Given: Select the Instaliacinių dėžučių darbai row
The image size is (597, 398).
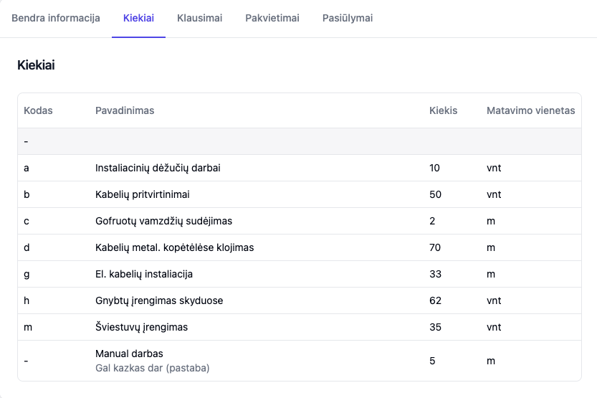Looking at the screenshot, I should tap(300, 168).
